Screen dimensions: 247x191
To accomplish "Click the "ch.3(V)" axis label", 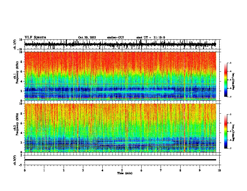I will click(x=15, y=160).
